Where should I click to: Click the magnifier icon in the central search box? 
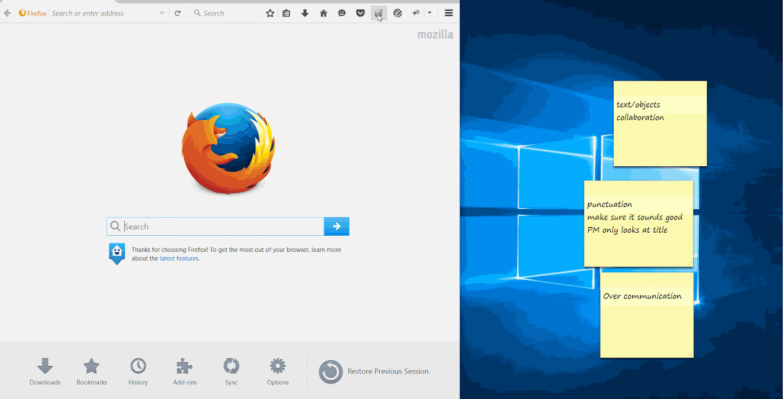[115, 226]
